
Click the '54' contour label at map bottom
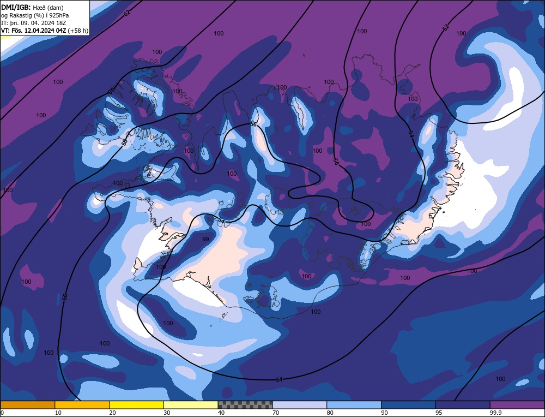[279, 380]
